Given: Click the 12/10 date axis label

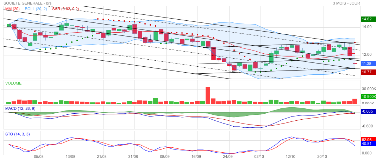Looking at the screenshot, I should point(291,156).
